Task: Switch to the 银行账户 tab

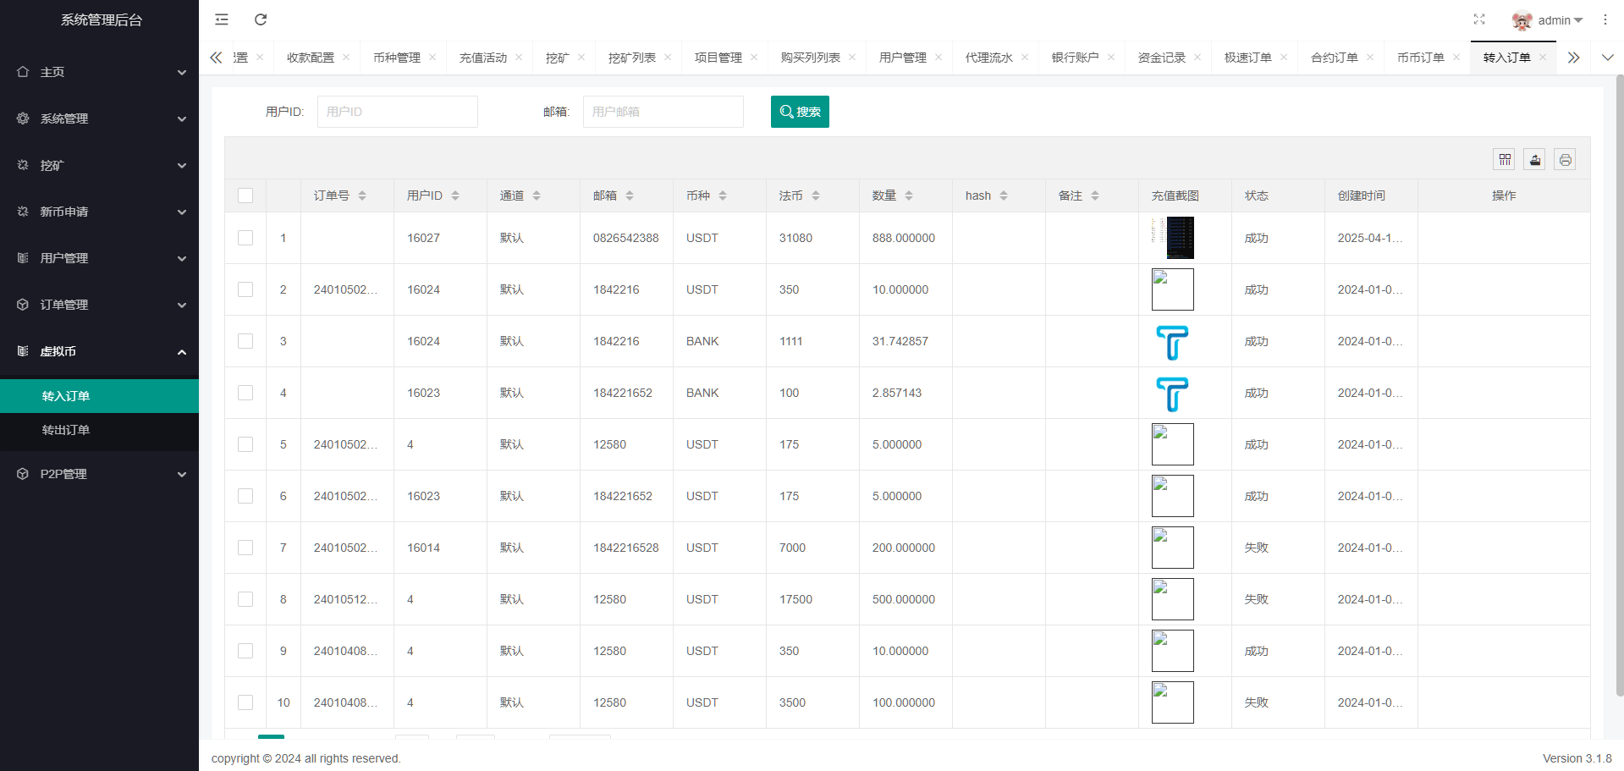Action: tap(1075, 58)
